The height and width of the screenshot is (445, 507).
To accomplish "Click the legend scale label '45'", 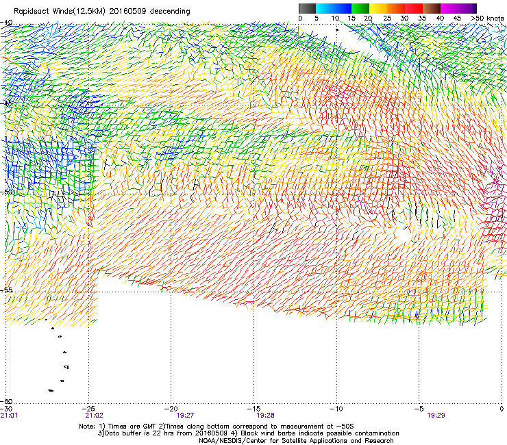I will tap(457, 18).
